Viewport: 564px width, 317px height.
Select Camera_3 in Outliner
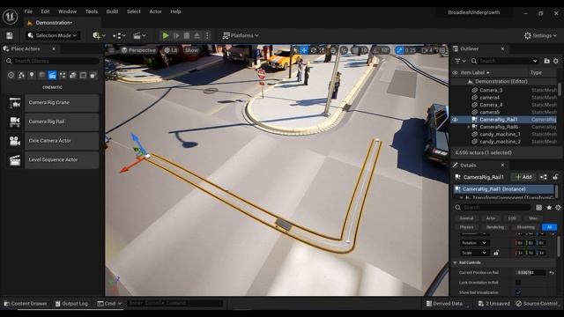[x=491, y=90]
